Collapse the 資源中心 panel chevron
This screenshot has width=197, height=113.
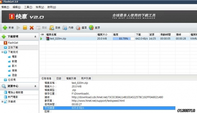click(x=35, y=86)
